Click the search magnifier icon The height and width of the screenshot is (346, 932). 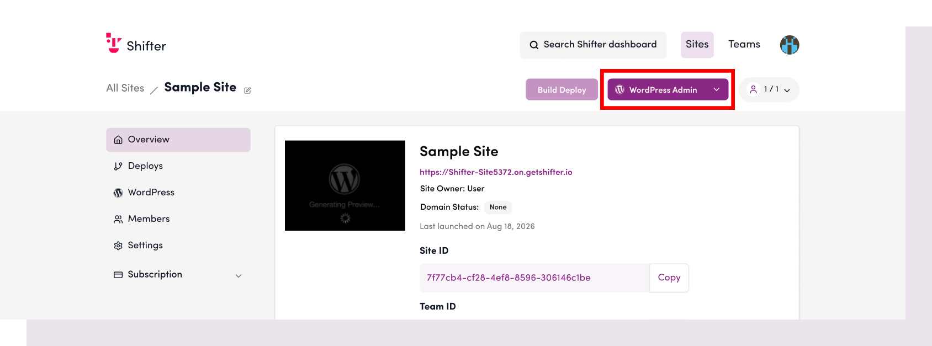534,45
